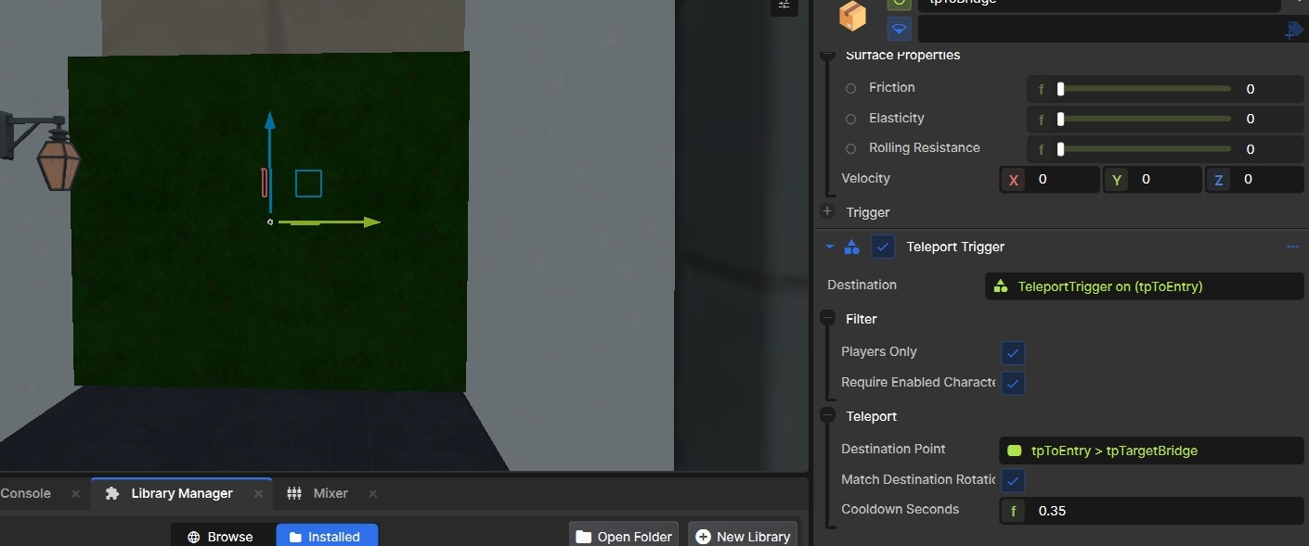Click the network mode wifi icon
This screenshot has width=1309, height=546.
tap(899, 29)
